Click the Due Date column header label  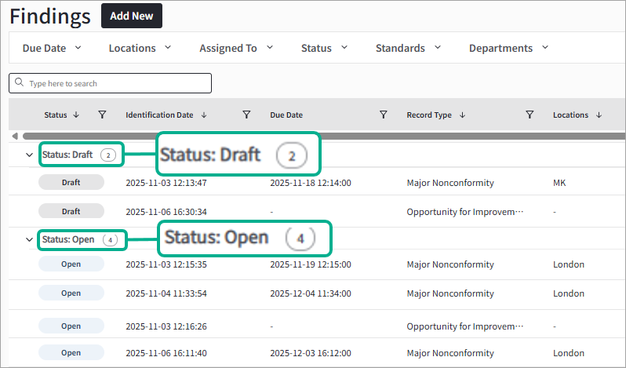[x=286, y=115]
